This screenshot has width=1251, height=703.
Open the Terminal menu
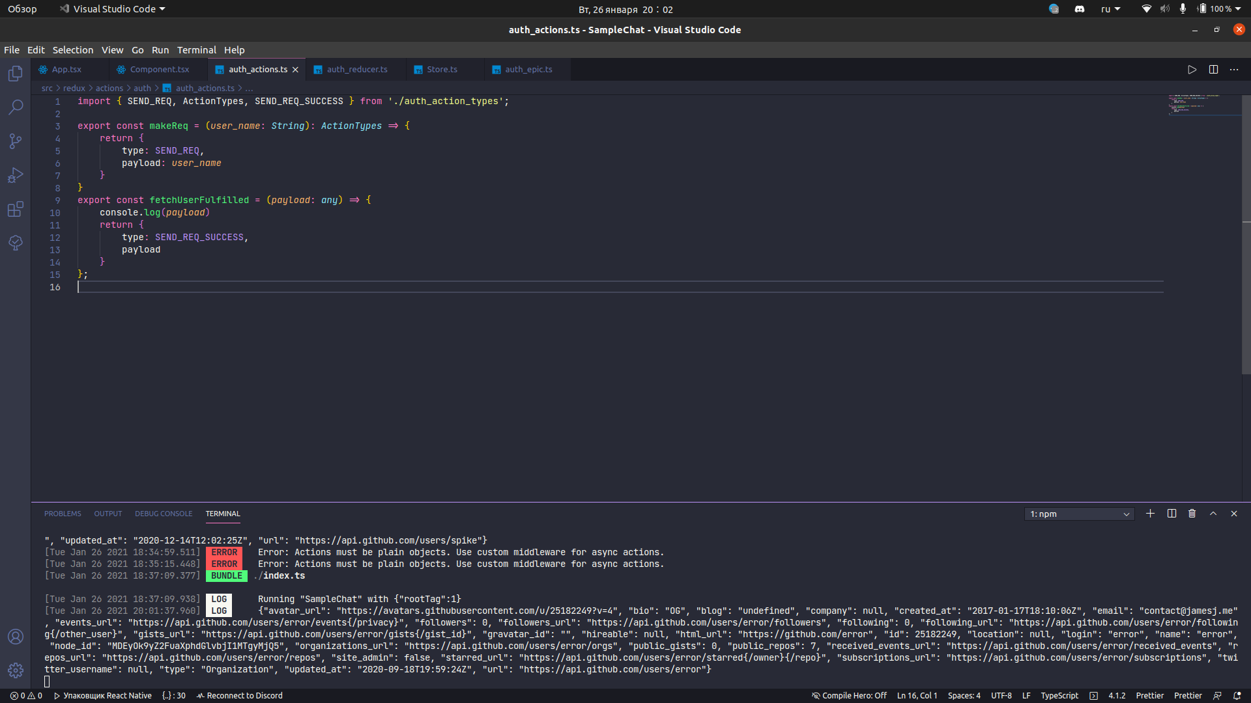tap(196, 50)
